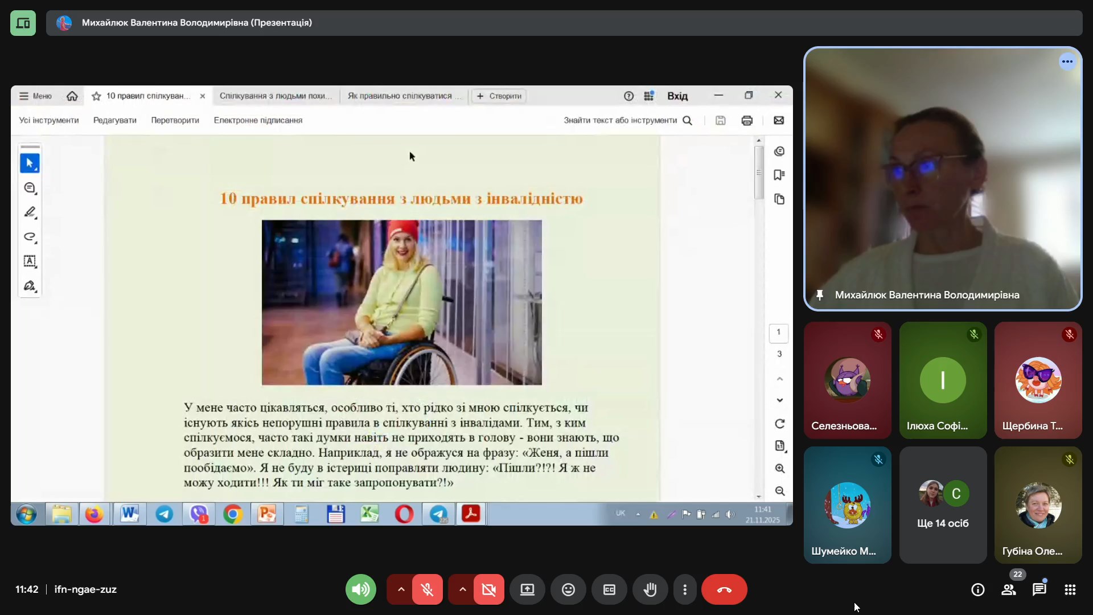The image size is (1093, 615).
Task: Click the audio output speaker button
Action: pos(360,589)
